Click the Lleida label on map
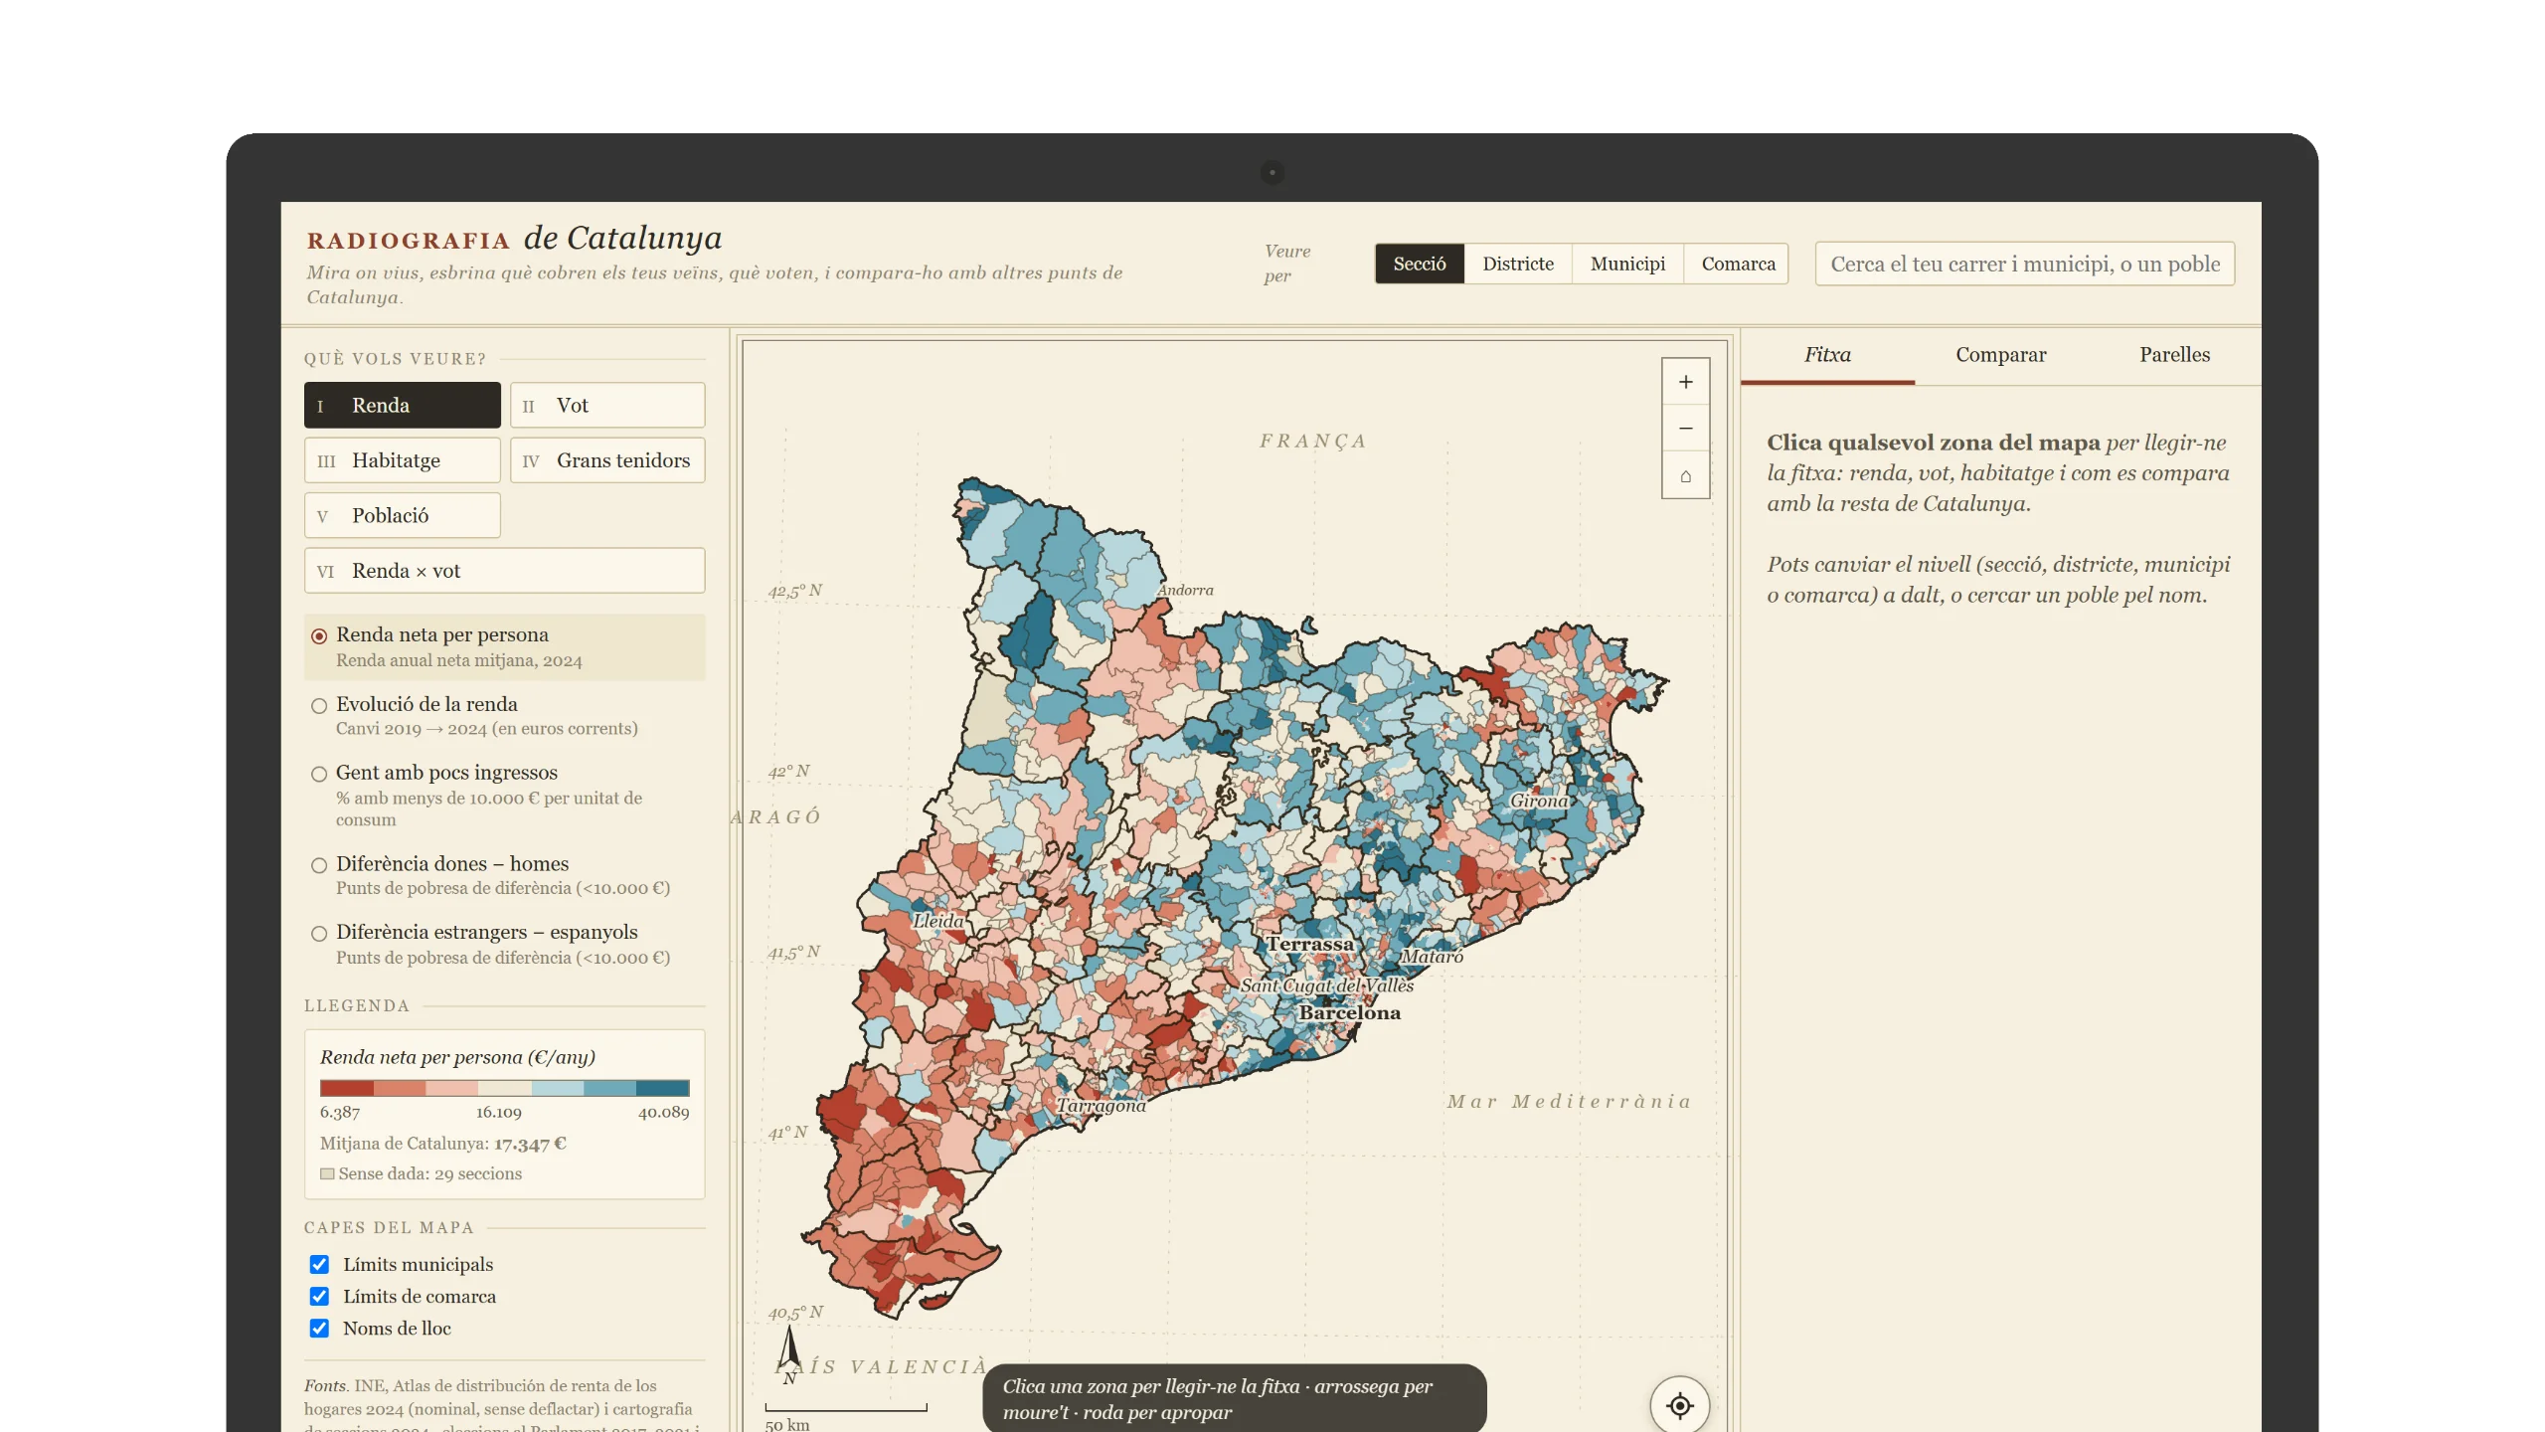The width and height of the screenshot is (2545, 1432). click(937, 921)
